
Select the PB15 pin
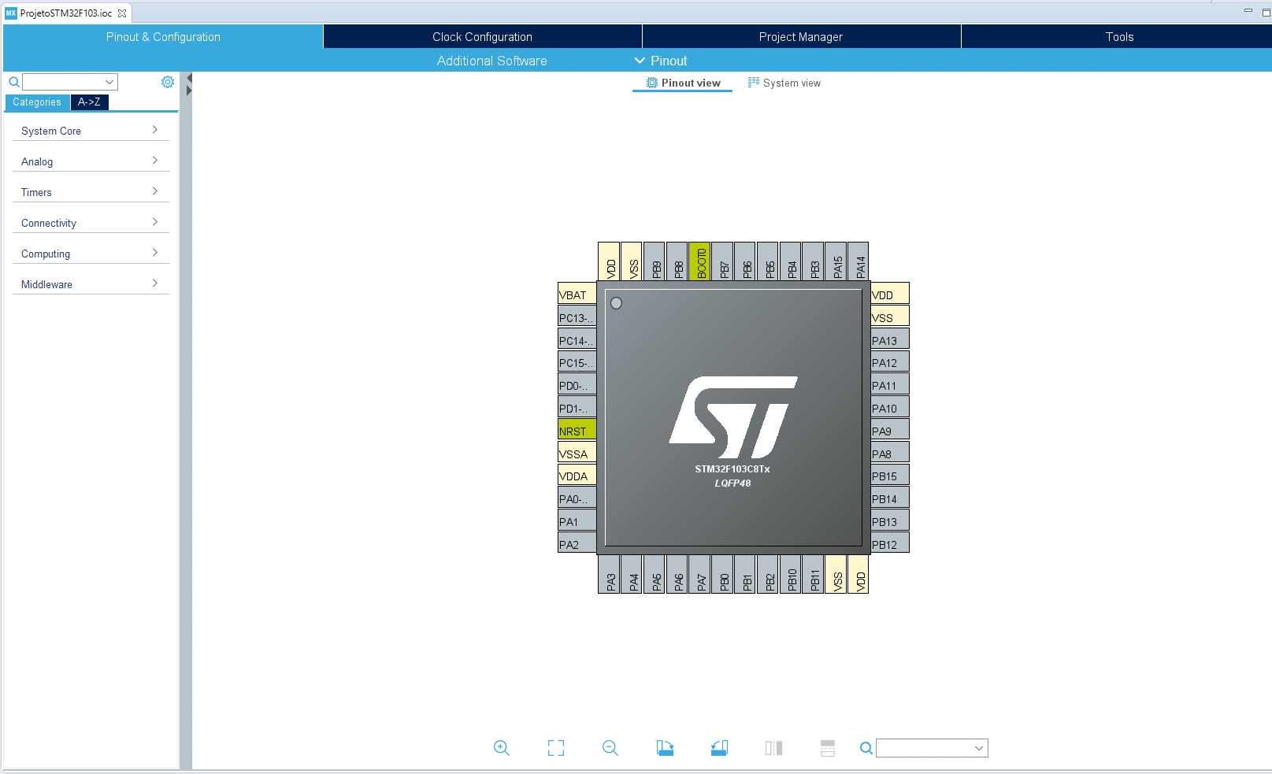tap(890, 476)
